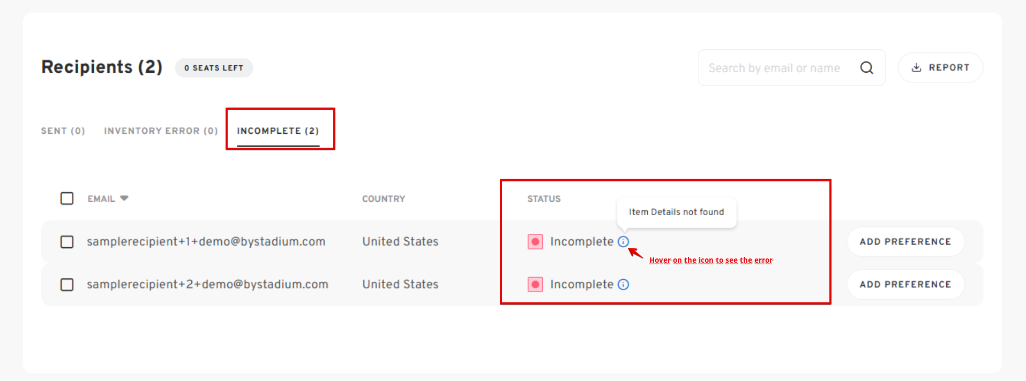Add preference for second recipient
This screenshot has width=1026, height=381.
click(905, 284)
